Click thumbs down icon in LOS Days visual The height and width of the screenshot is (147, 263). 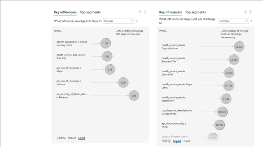[x=145, y=12]
